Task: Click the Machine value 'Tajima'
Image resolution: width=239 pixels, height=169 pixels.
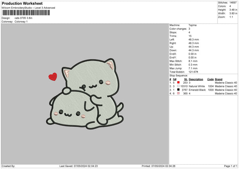Action: pyautogui.click(x=192, y=25)
